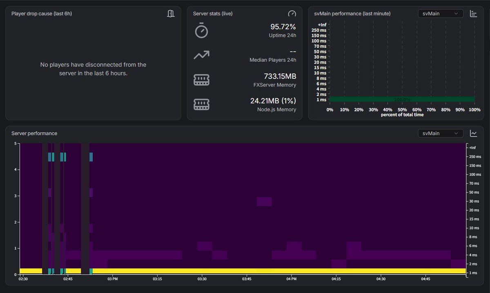Click the Node.js Memory chip icon

(x=201, y=104)
